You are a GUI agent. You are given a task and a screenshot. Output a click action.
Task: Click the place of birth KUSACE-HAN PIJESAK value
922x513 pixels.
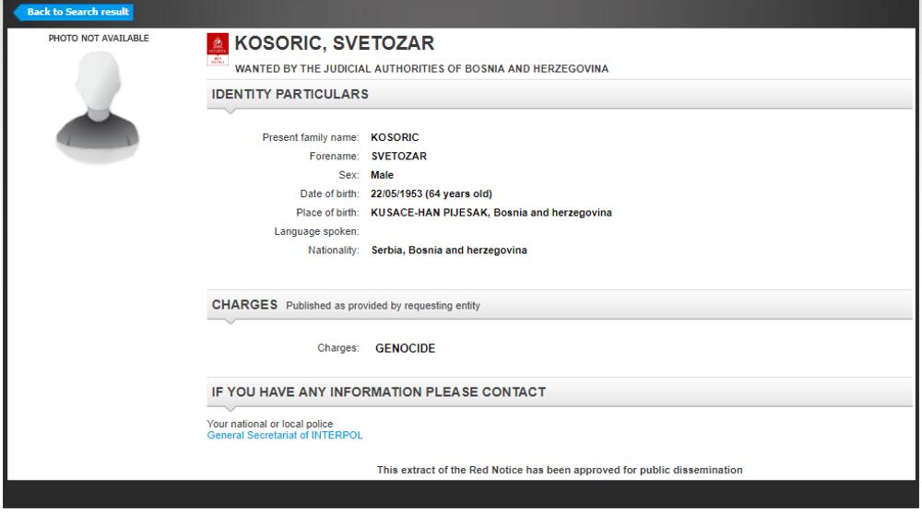coord(491,213)
